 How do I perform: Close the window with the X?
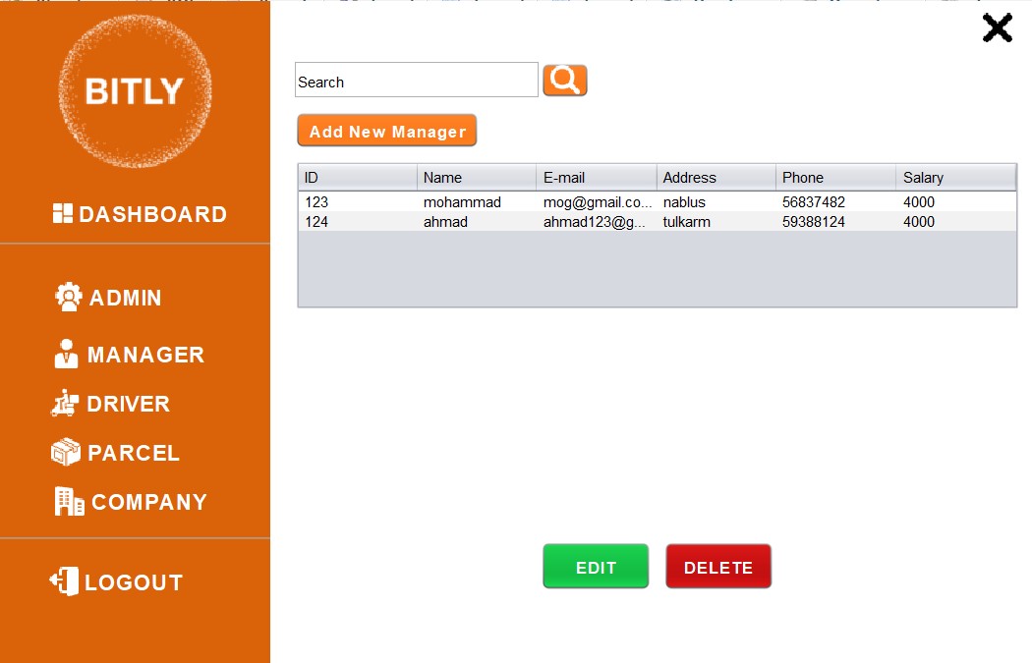click(x=998, y=28)
